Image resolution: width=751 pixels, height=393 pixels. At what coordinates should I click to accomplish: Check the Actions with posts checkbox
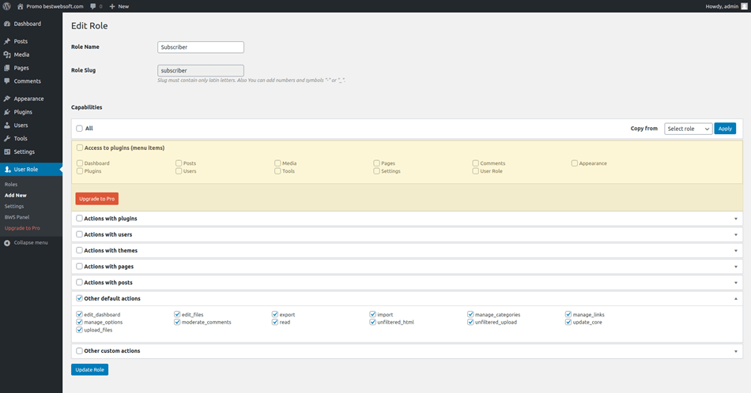tap(80, 282)
